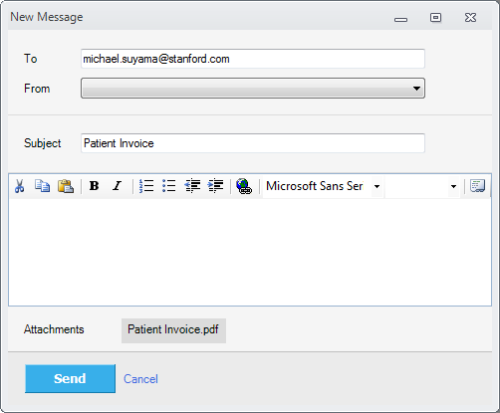Viewport: 500px width, 413px height.
Task: Insert hyperlink with globe icon
Action: [244, 186]
